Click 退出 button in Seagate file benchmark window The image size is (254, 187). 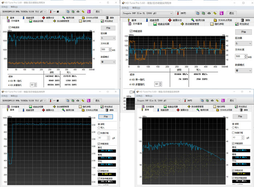point(231,13)
